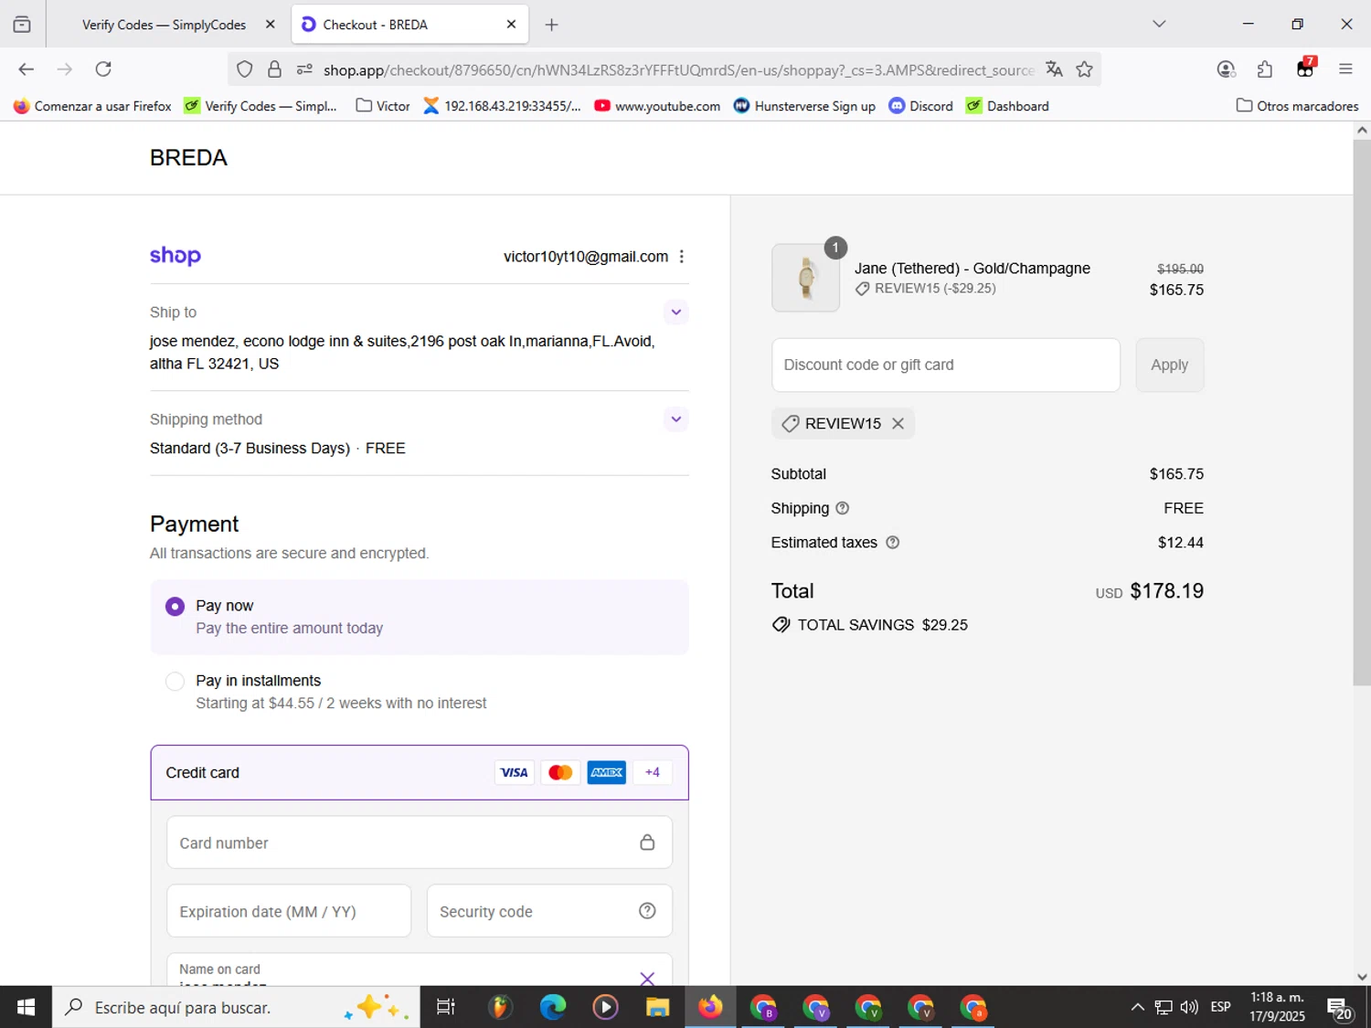Open Firefox application menu

click(x=1345, y=69)
